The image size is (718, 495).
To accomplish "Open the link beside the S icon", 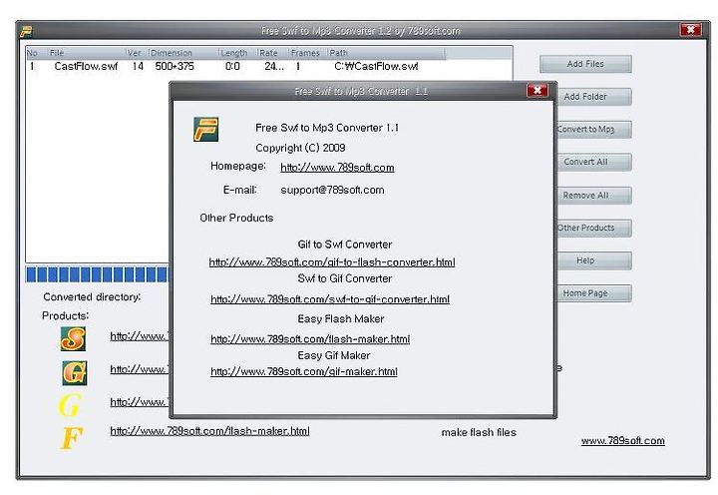I will pos(140,336).
